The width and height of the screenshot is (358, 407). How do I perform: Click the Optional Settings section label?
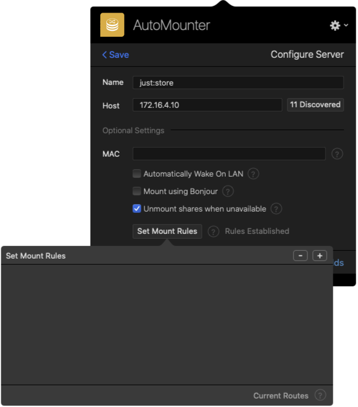coord(133,131)
